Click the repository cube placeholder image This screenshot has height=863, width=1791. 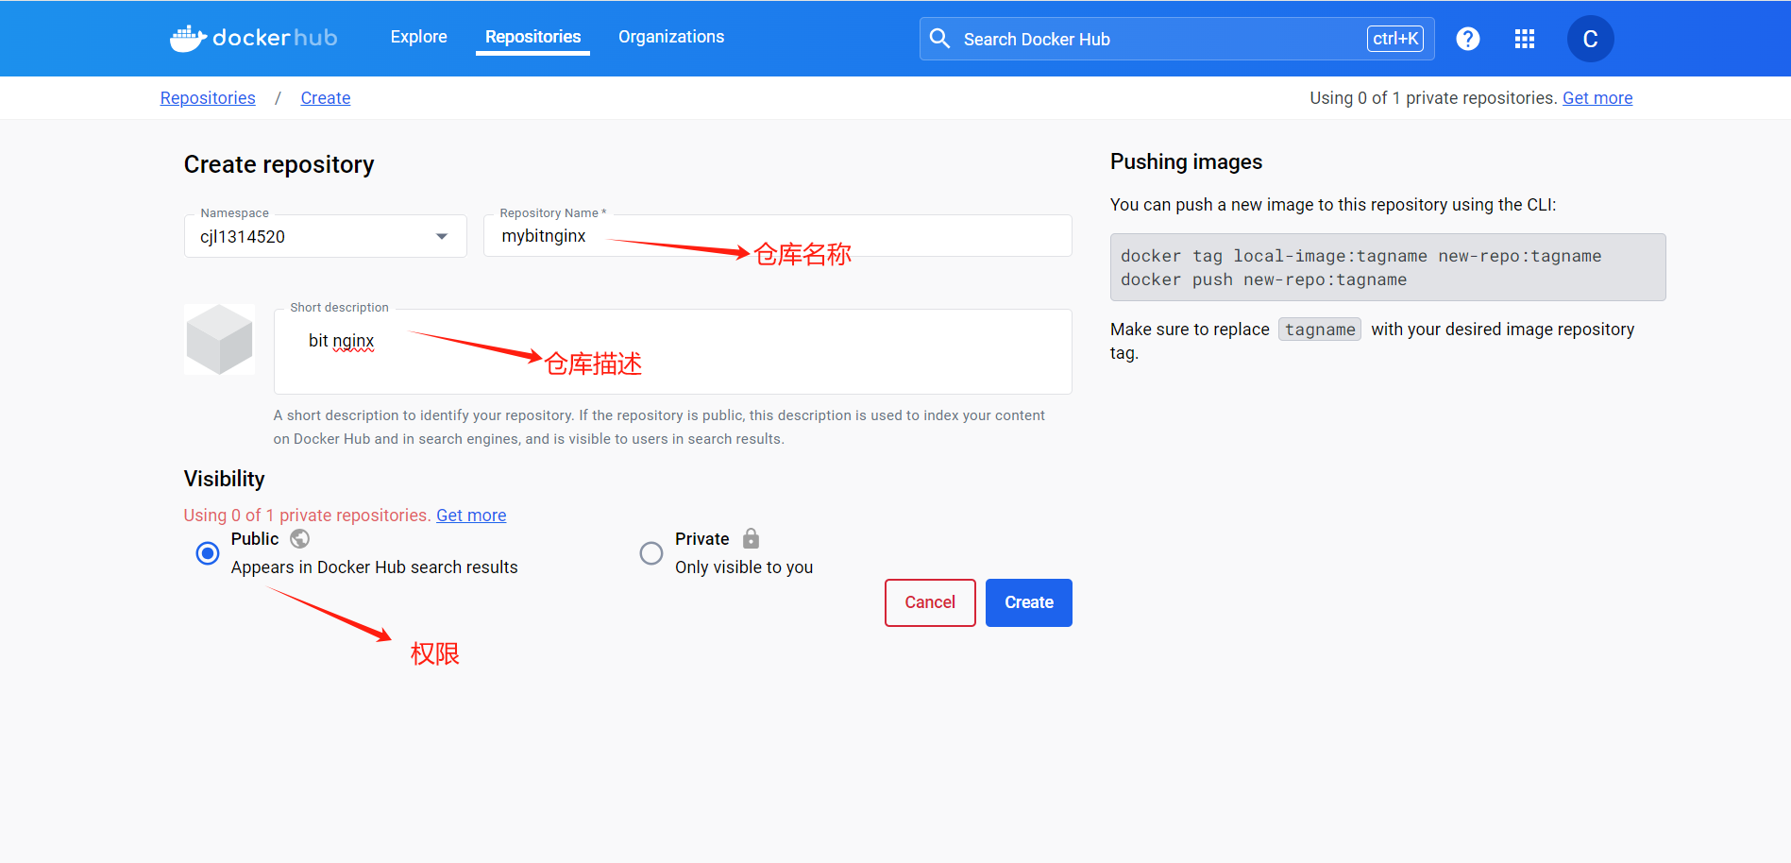coord(219,340)
